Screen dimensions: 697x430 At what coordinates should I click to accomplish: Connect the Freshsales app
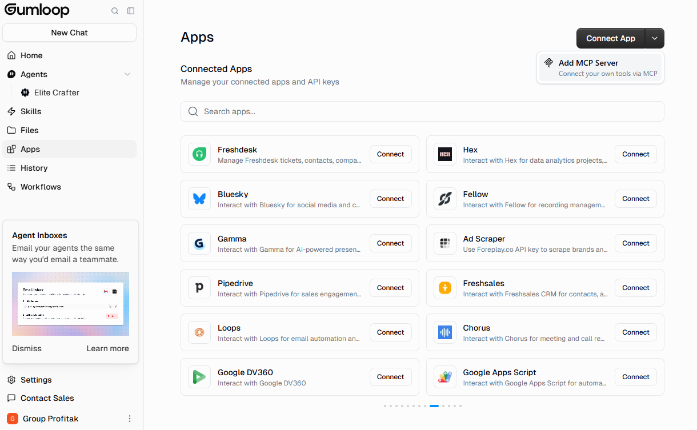[636, 288]
